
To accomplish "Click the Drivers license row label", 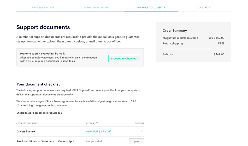I will click(26, 132).
